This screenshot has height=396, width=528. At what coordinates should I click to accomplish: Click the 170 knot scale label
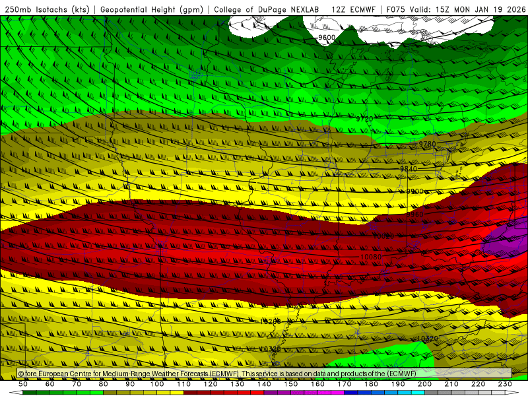pyautogui.click(x=344, y=384)
